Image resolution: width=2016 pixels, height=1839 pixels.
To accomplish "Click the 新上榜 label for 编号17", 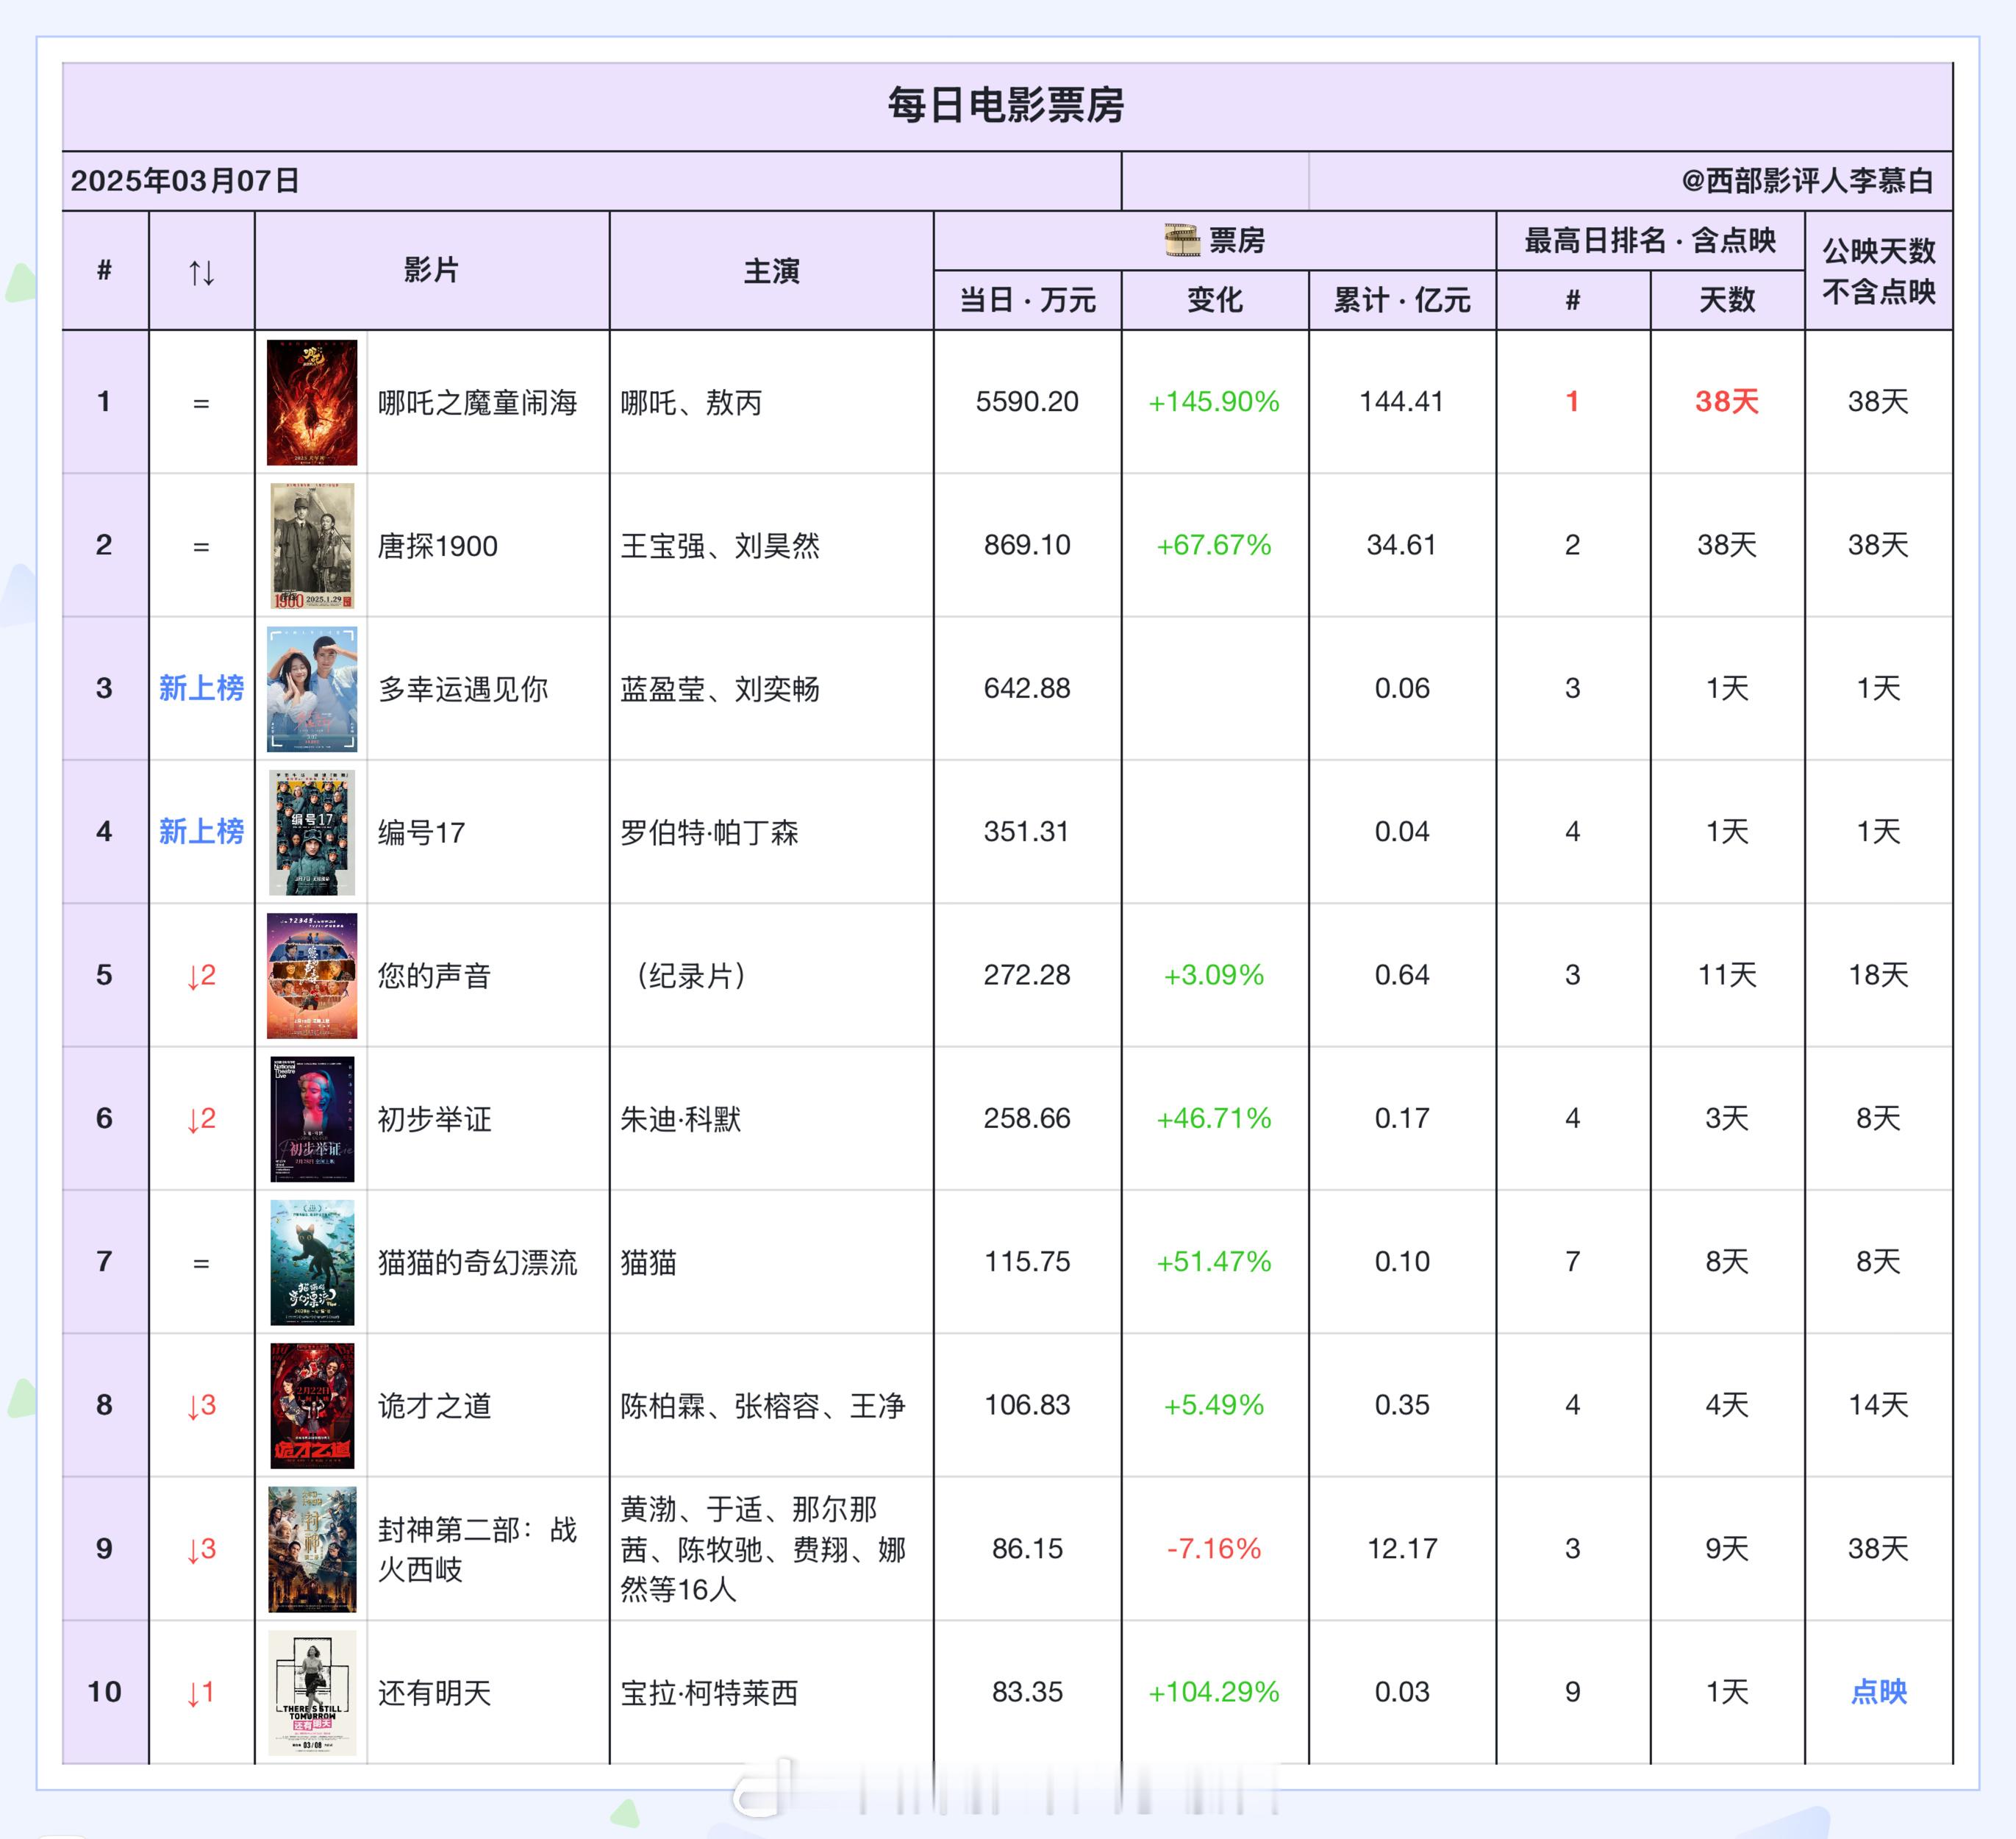I will (201, 831).
